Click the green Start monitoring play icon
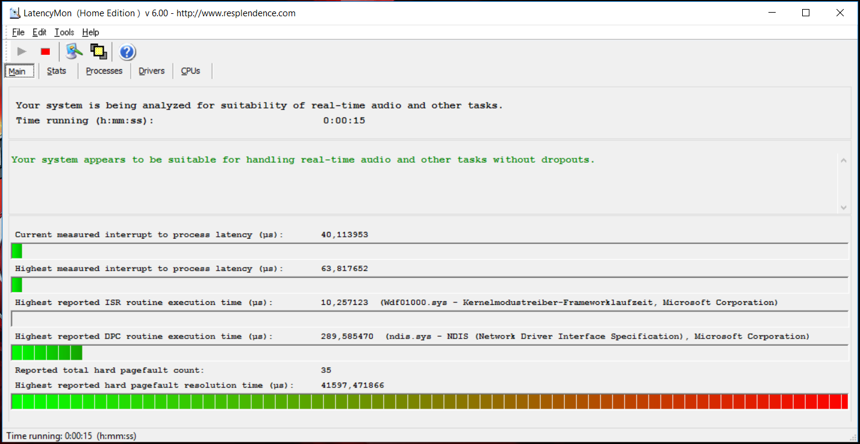 click(22, 52)
